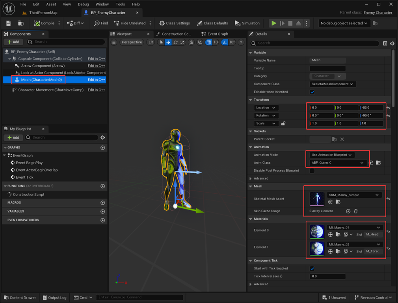Enable Disable Post Process Blueprint checkbox

coord(312,171)
